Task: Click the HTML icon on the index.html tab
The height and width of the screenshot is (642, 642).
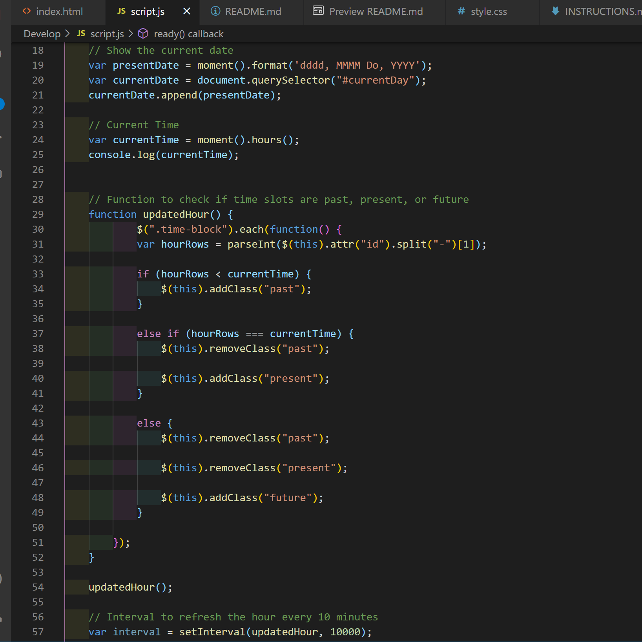Action: click(27, 11)
